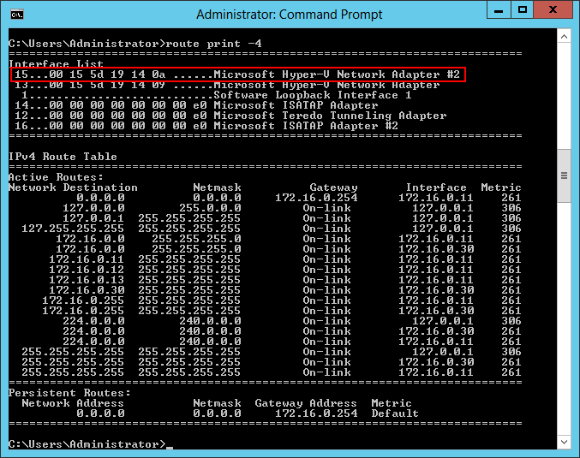The image size is (580, 458).
Task: Click the 'Hyper-V Network Adapter #2' line
Action: coord(237,74)
